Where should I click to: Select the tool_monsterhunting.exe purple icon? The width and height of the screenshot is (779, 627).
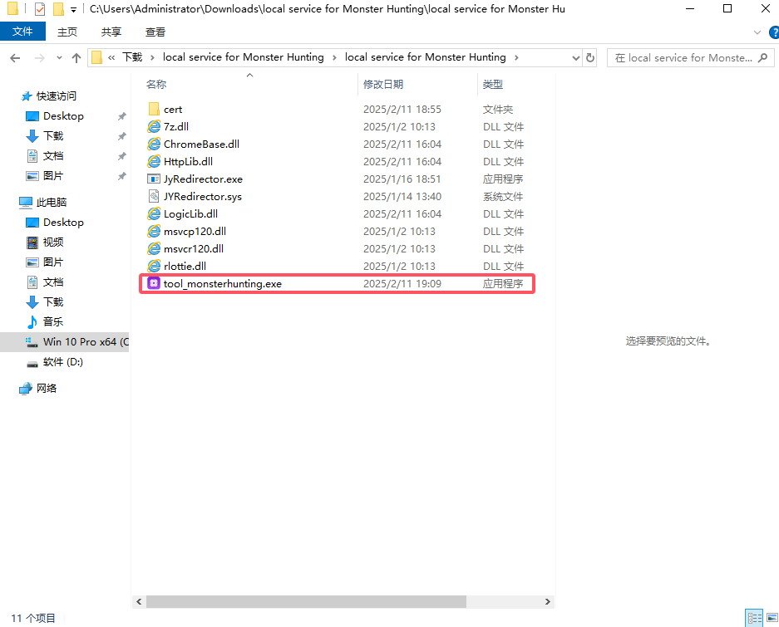click(x=154, y=283)
